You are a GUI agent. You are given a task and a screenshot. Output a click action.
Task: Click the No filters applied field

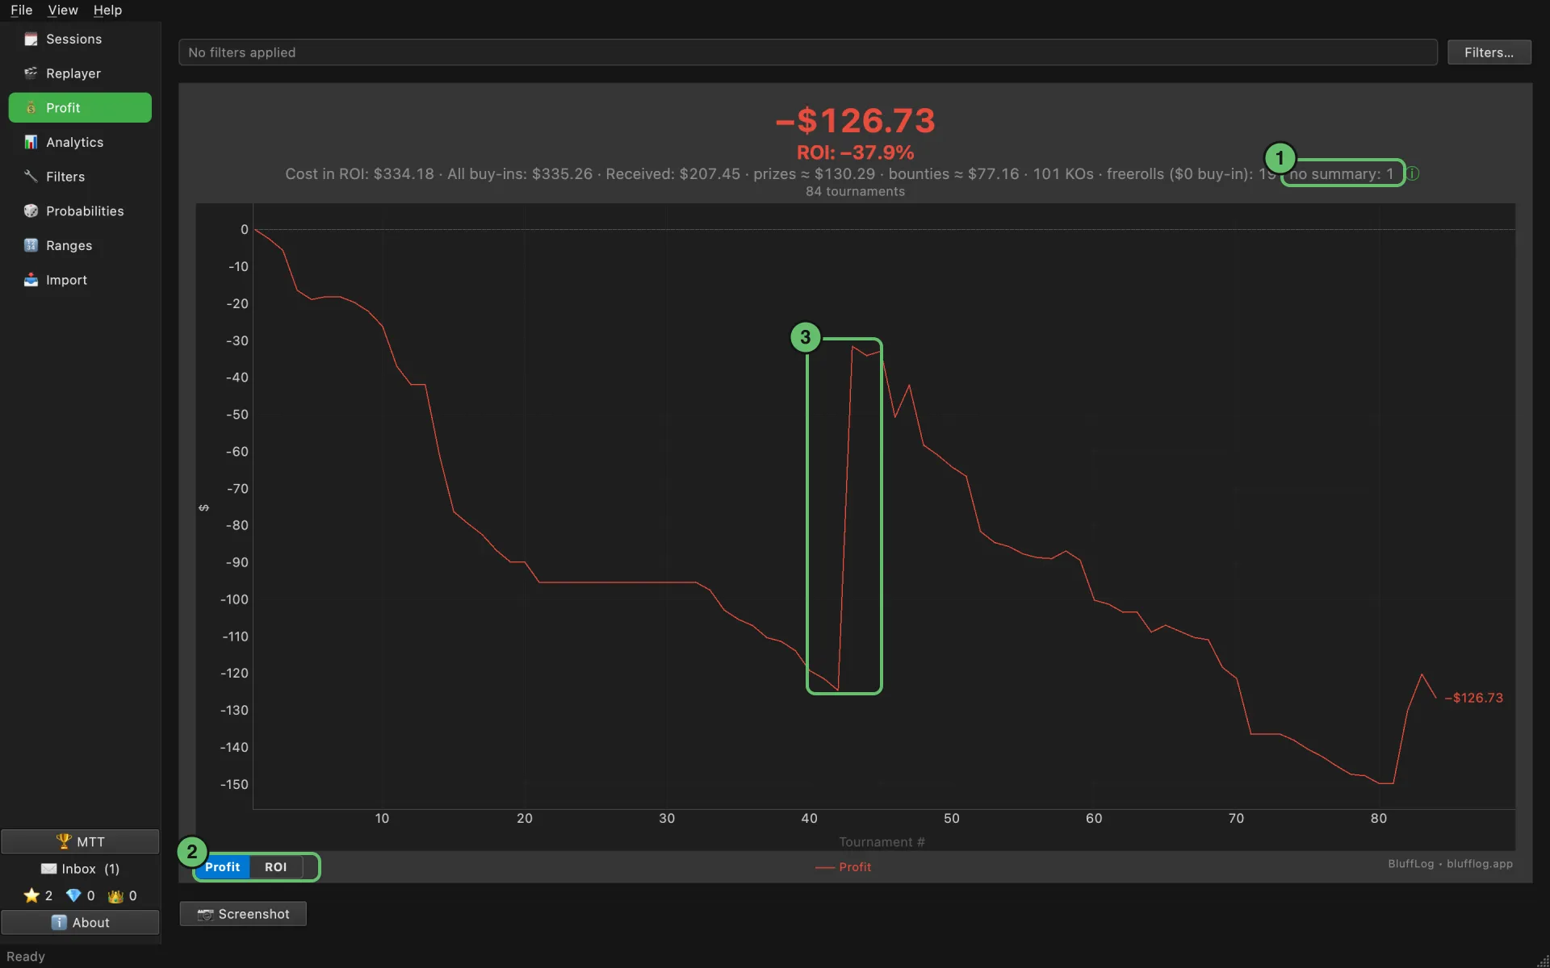807,52
